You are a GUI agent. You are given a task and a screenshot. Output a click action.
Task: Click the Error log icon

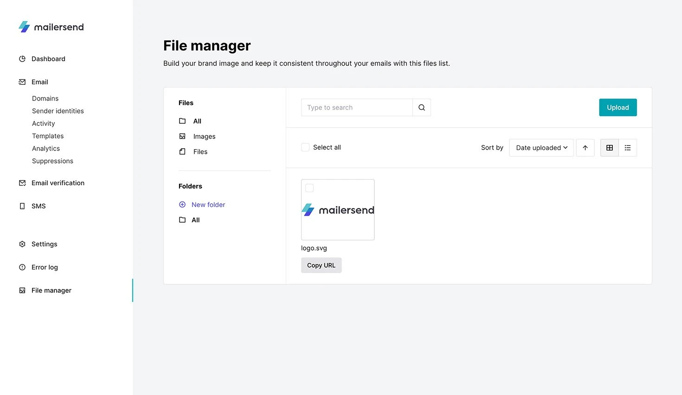(x=22, y=267)
